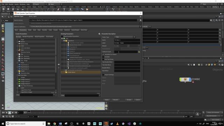Toggle Import Settings checkbox

103,75
